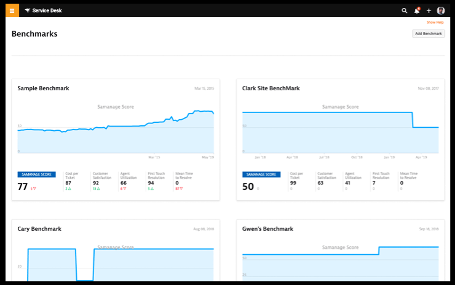Click Customer Satisfaction value 63
This screenshot has width=455, height=285.
pos(320,183)
